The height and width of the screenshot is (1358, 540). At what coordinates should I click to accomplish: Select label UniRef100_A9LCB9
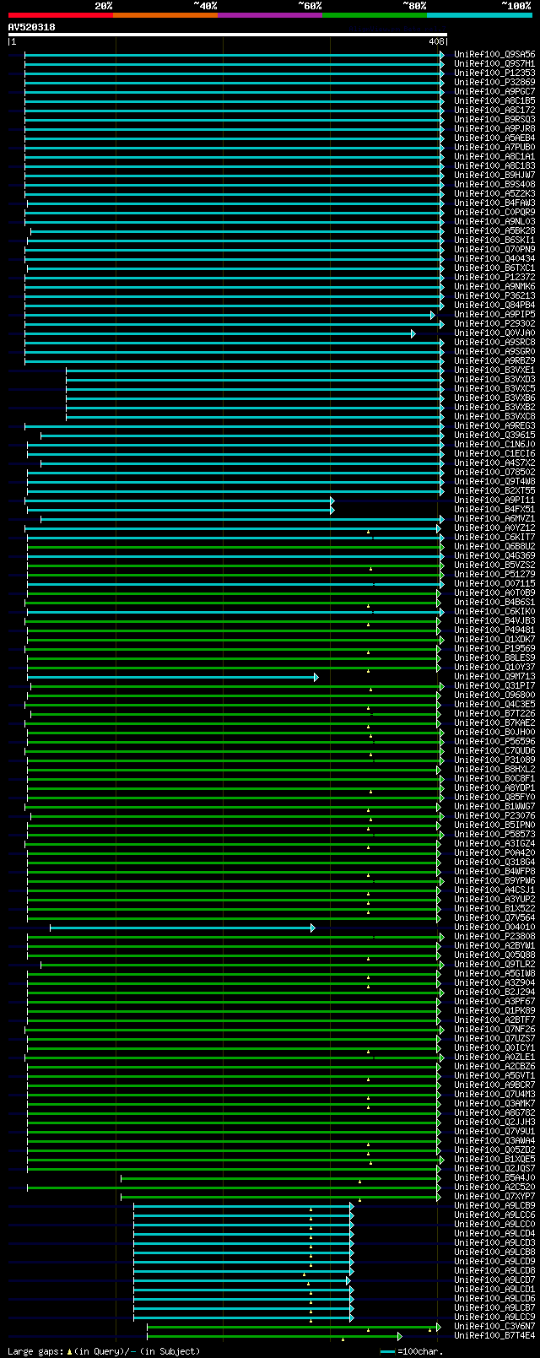[x=494, y=1205]
